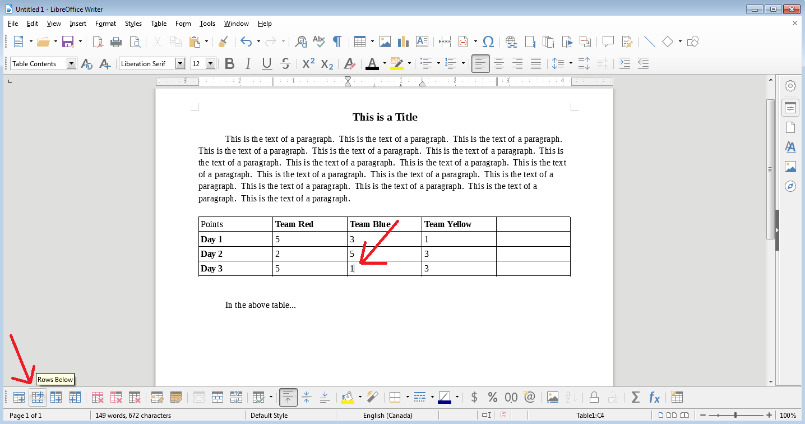Click the Rows Below table icon
Viewport: 805px width, 424px height.
[x=38, y=398]
